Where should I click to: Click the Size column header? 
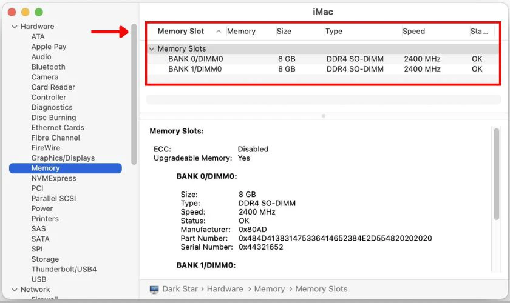(284, 32)
